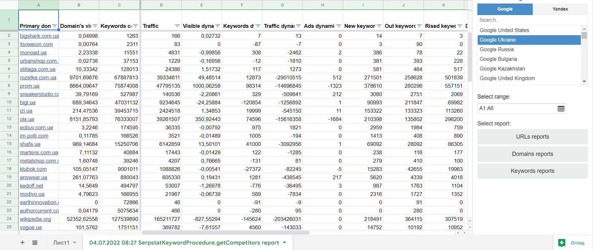
Task: Select Google United States database
Action: 504,30
